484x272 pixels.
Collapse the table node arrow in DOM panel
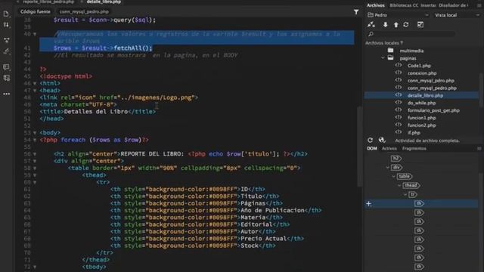click(x=393, y=176)
